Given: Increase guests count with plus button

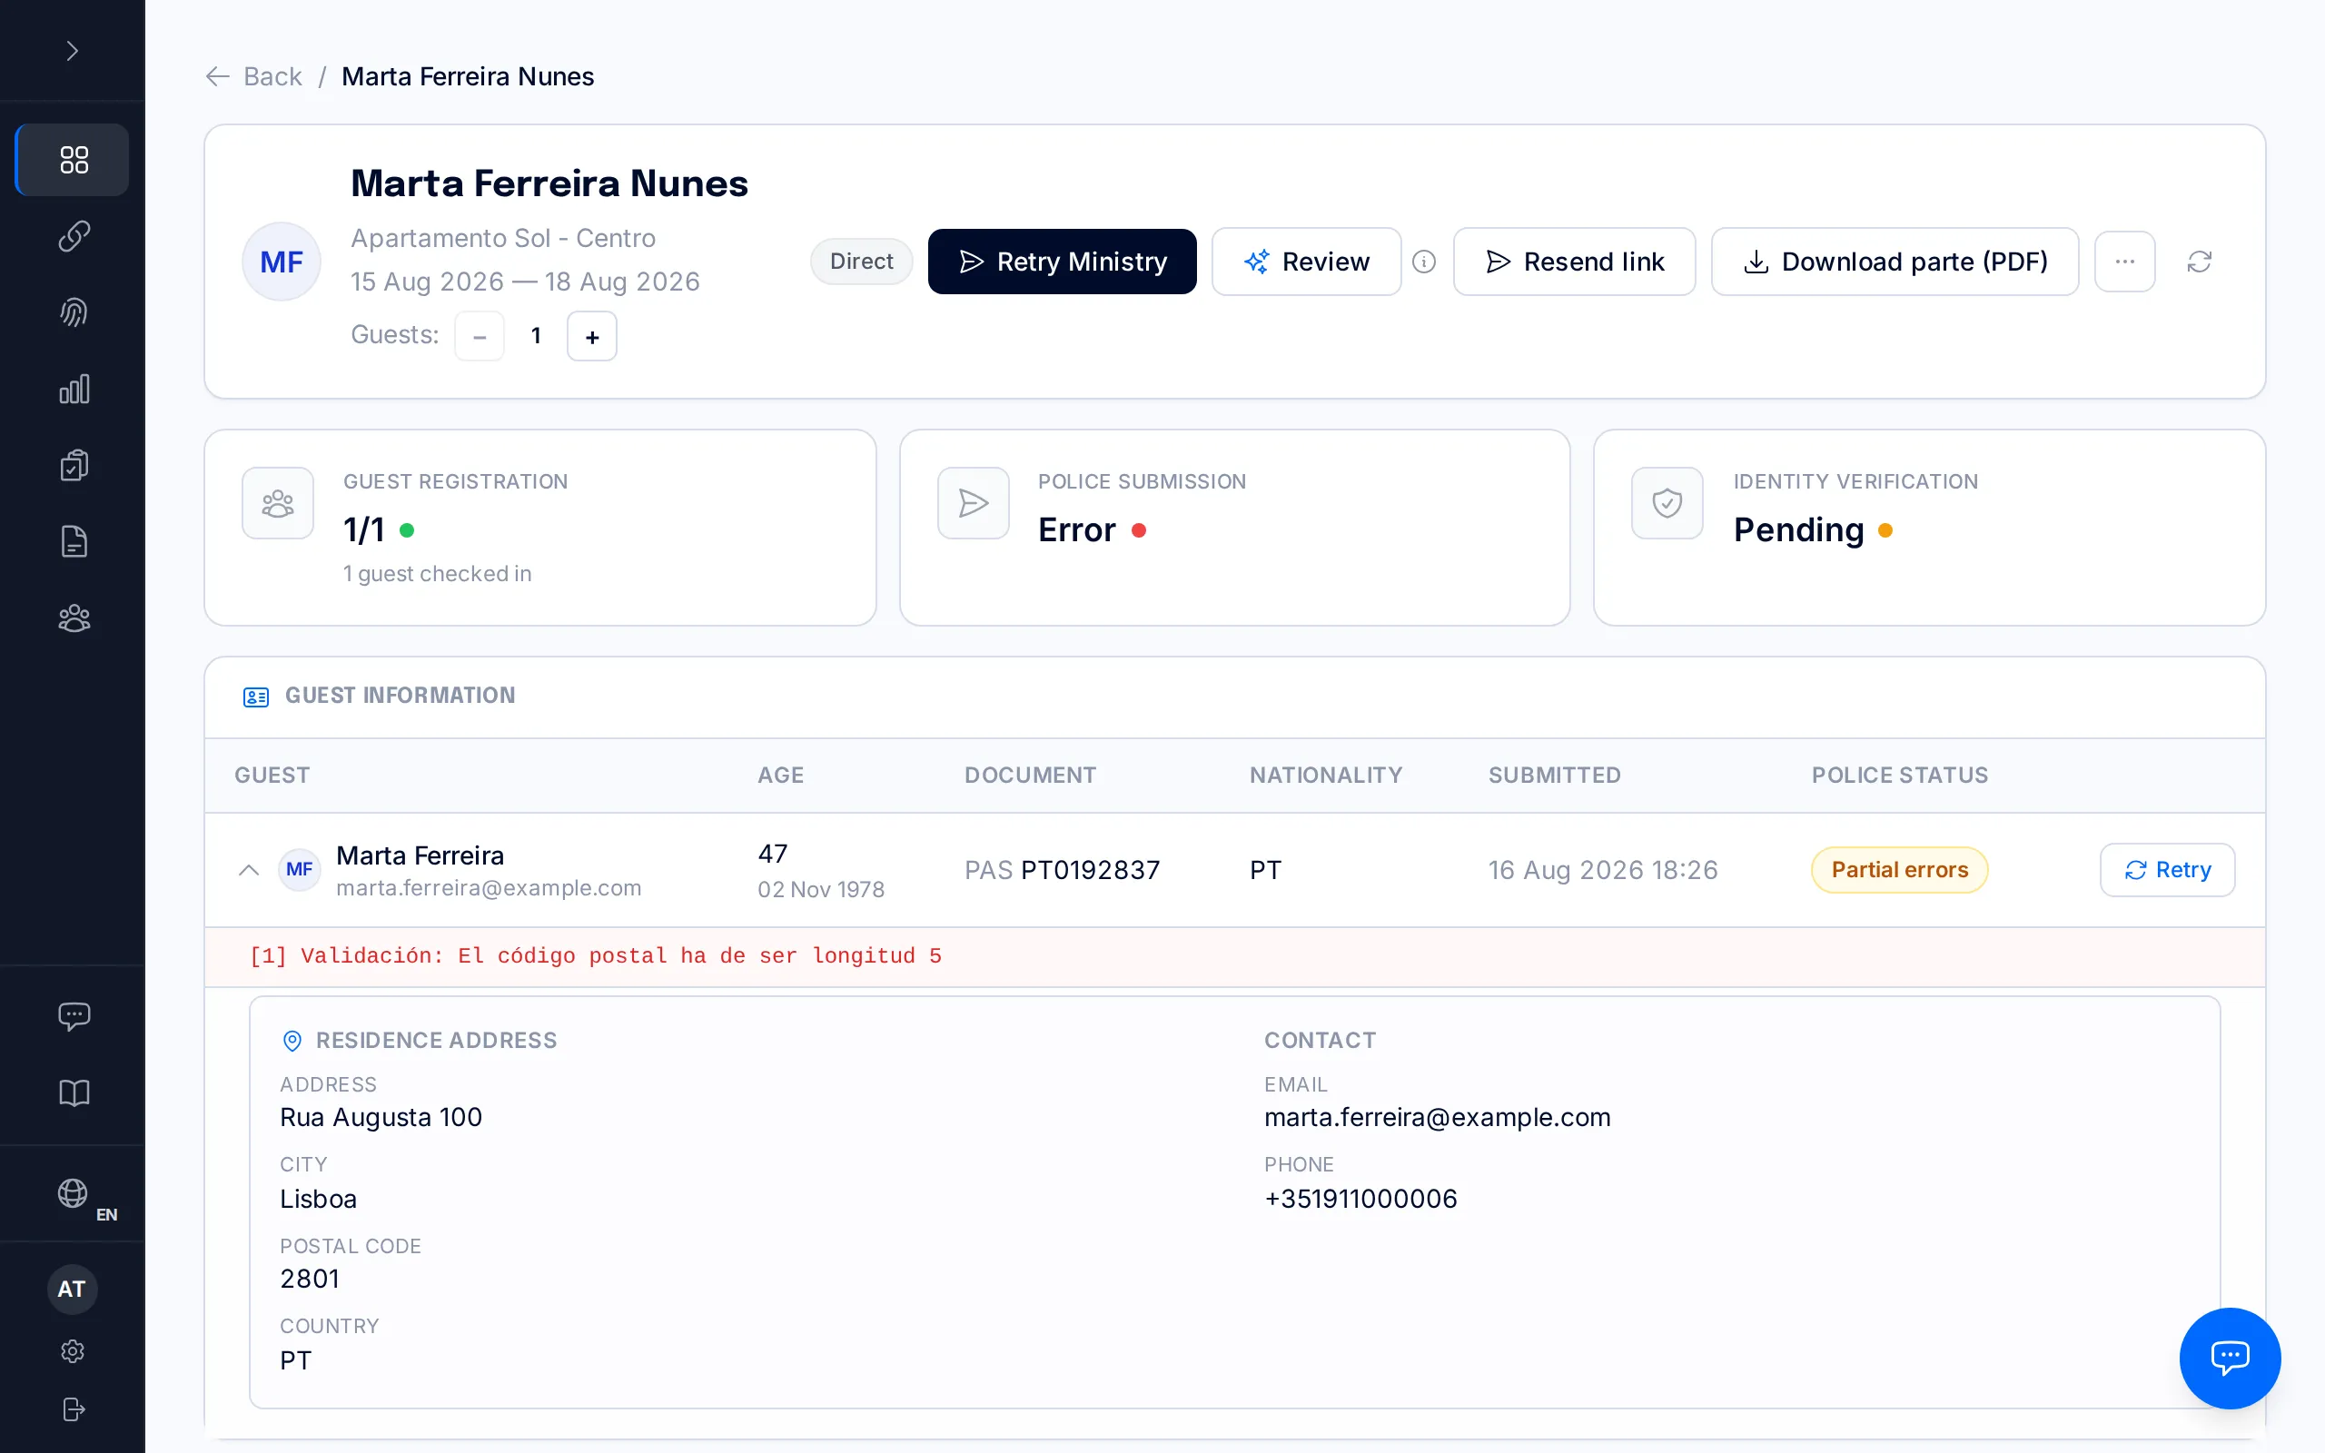Looking at the screenshot, I should click(x=592, y=336).
